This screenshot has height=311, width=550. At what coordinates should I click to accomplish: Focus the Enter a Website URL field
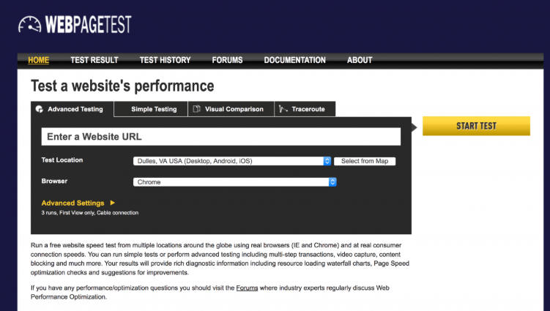(x=221, y=136)
